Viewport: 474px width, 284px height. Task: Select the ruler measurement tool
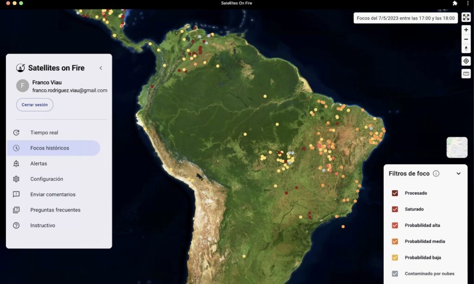tap(466, 74)
